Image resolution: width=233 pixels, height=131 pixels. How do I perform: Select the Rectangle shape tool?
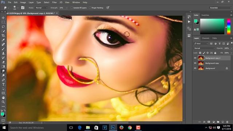pos(3,93)
